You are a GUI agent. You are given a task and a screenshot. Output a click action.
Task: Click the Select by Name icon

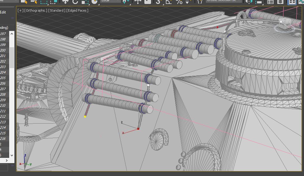pos(33,2)
